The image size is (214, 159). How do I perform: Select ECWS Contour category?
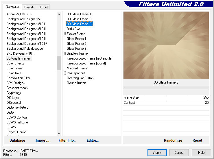pos(17,117)
